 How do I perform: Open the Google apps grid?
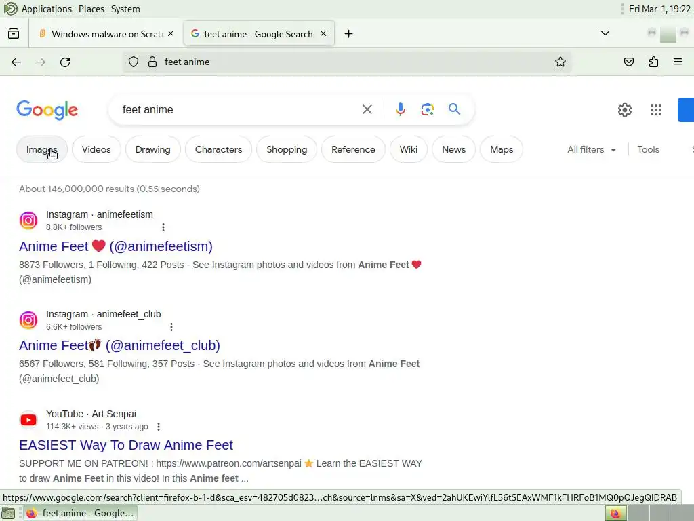coord(656,110)
